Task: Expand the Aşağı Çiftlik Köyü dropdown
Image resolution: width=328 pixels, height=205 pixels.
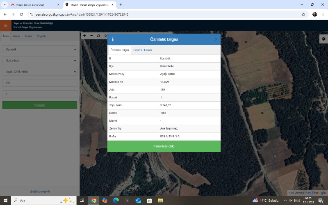Action: (x=39, y=71)
